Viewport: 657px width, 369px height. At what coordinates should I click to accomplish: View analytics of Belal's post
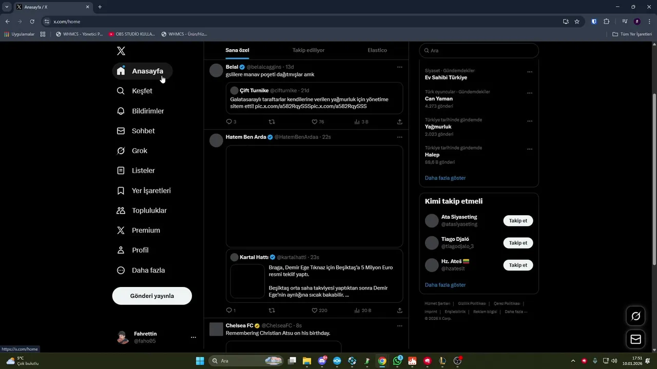[361, 121]
